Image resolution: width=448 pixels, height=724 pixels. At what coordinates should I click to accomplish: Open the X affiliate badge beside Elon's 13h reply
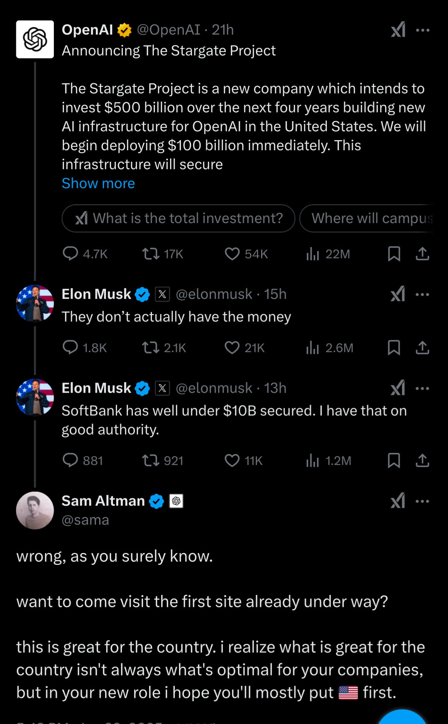[x=162, y=388]
